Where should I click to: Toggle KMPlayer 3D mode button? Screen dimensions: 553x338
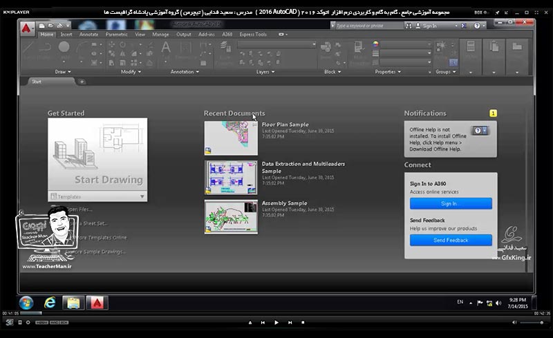(9, 322)
